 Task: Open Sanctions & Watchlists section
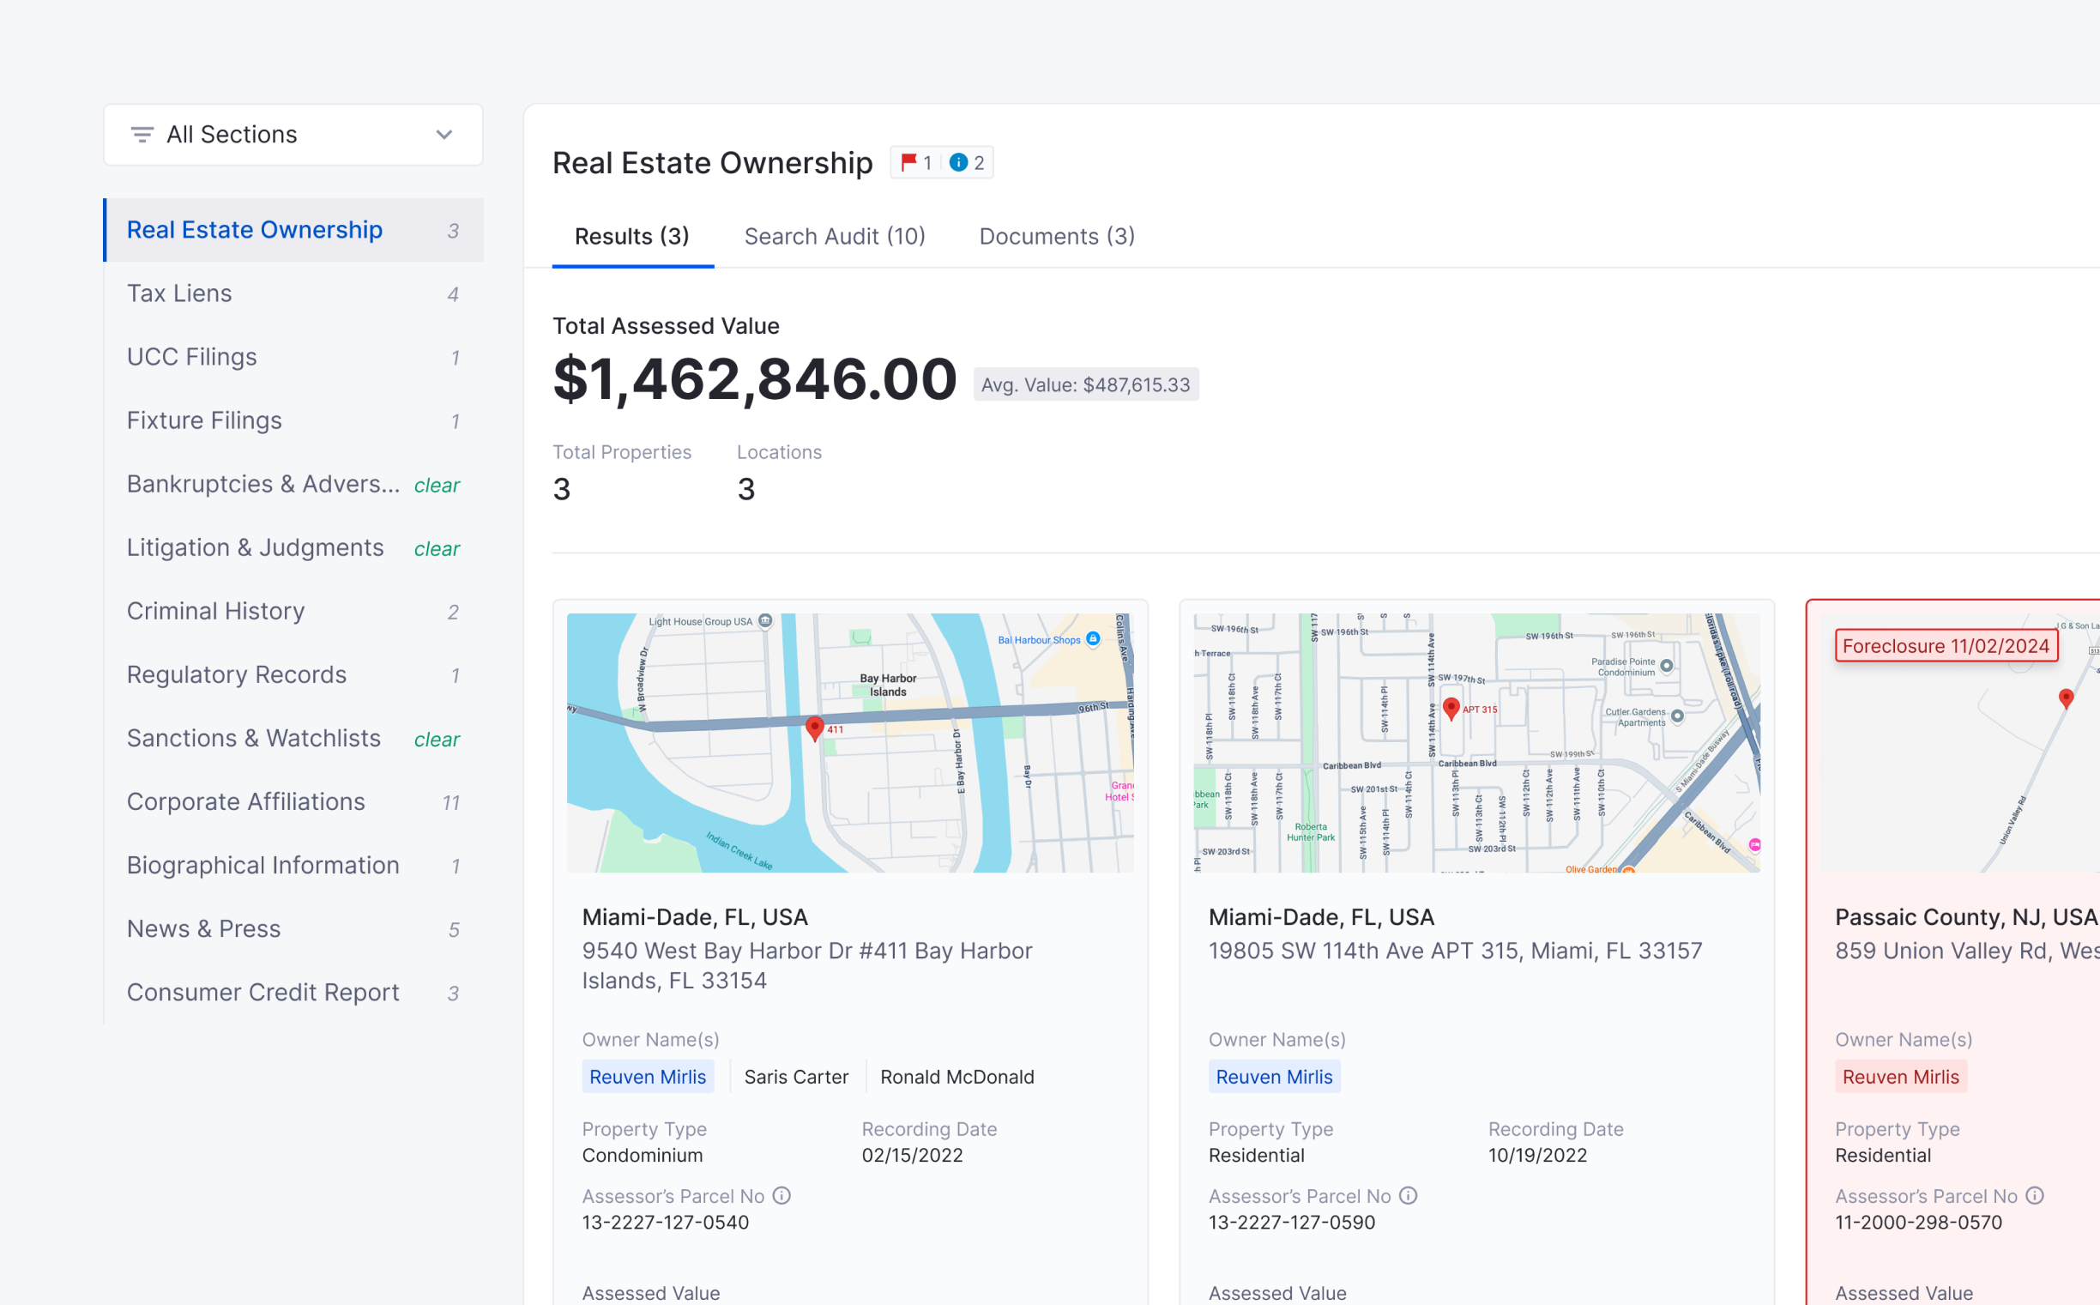[293, 738]
